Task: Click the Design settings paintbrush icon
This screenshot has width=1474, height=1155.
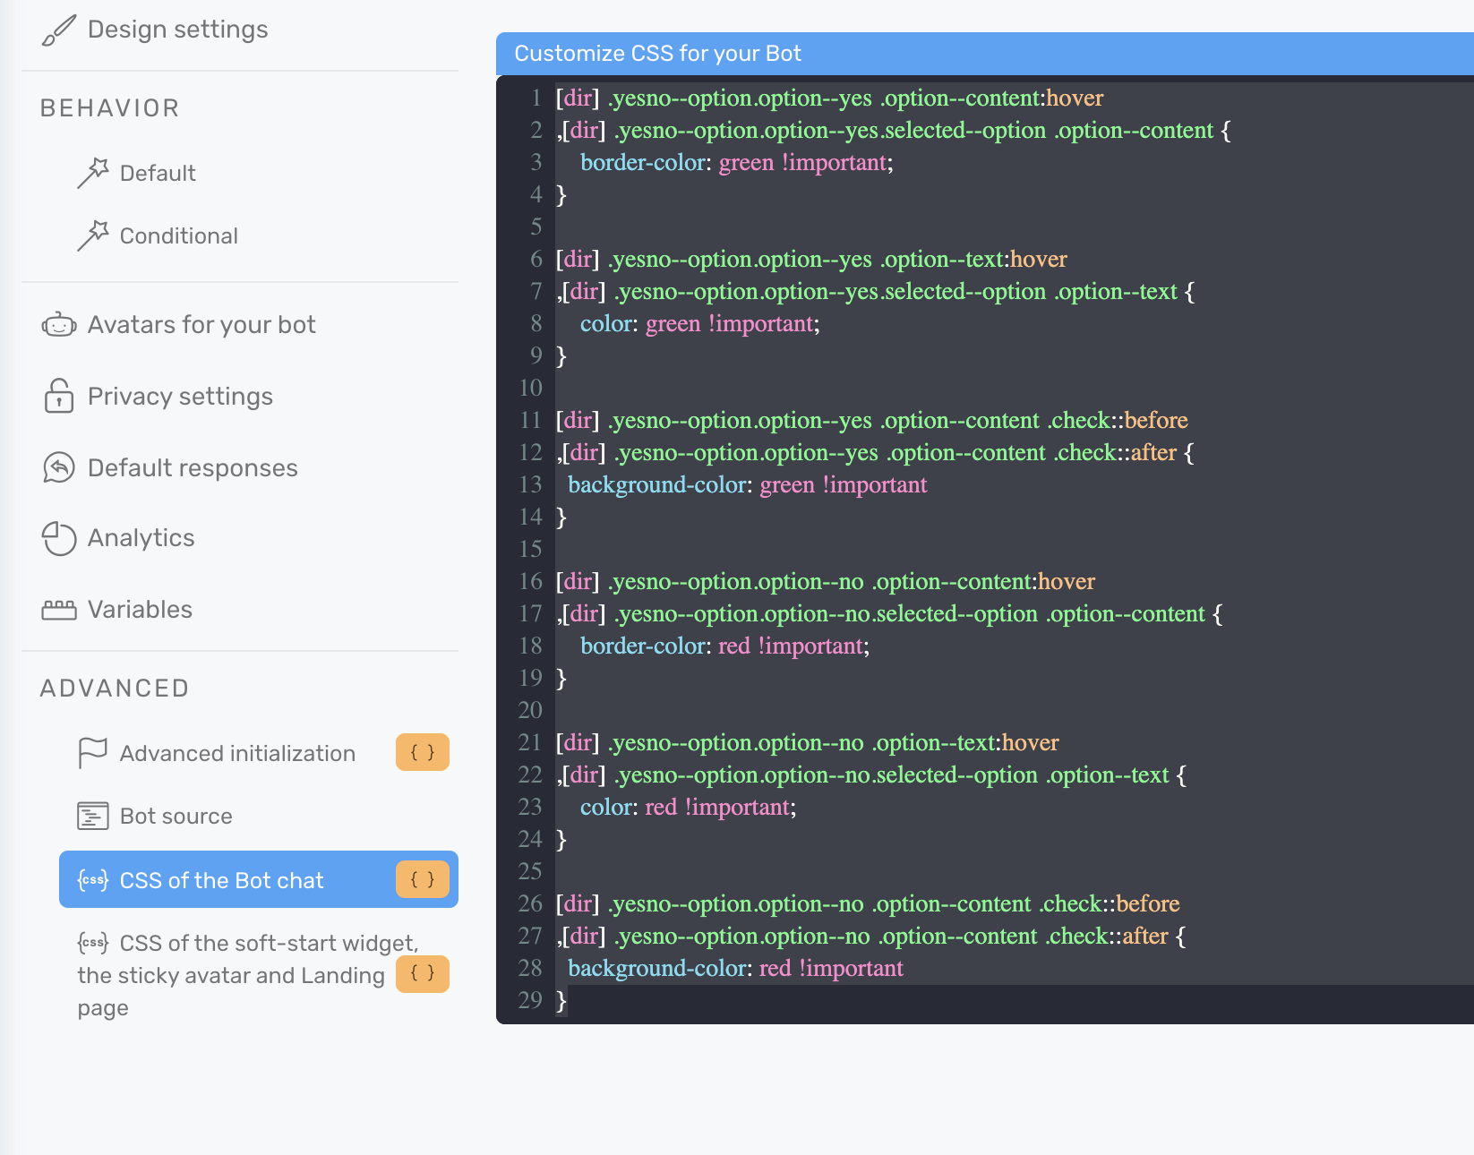Action: click(x=59, y=30)
